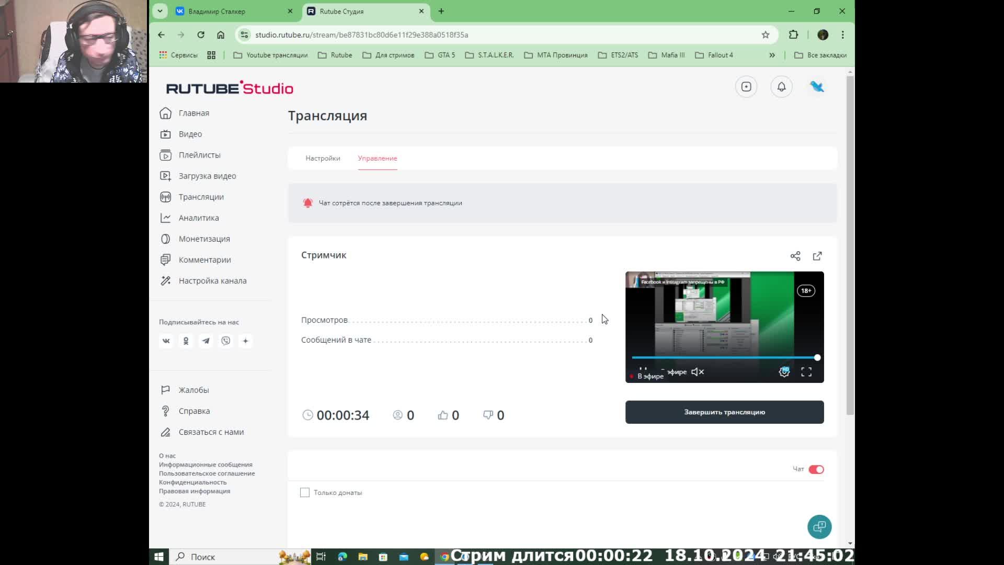Image resolution: width=1004 pixels, height=565 pixels.
Task: Open the Fallout 4 bookmarks folder
Action: click(714, 55)
